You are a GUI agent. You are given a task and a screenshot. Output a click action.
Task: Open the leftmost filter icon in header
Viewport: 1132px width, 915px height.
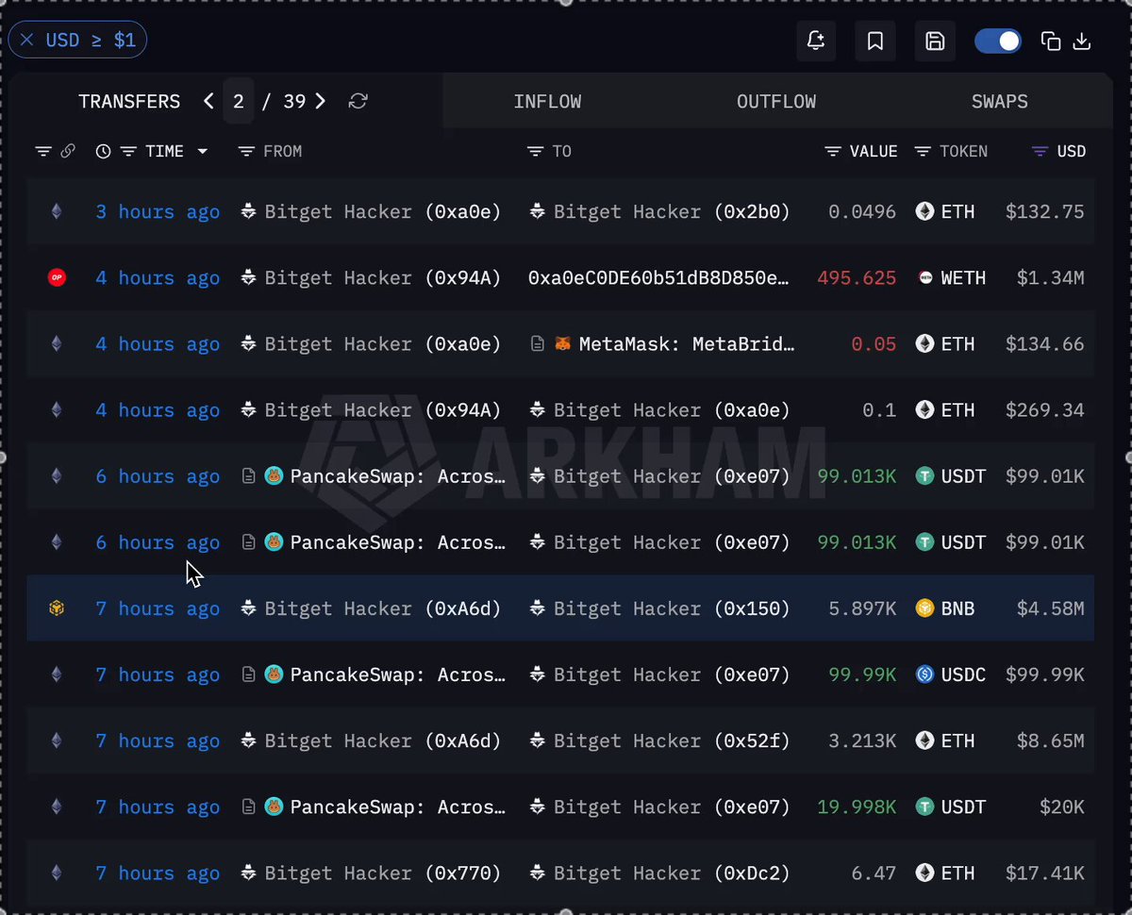point(43,151)
